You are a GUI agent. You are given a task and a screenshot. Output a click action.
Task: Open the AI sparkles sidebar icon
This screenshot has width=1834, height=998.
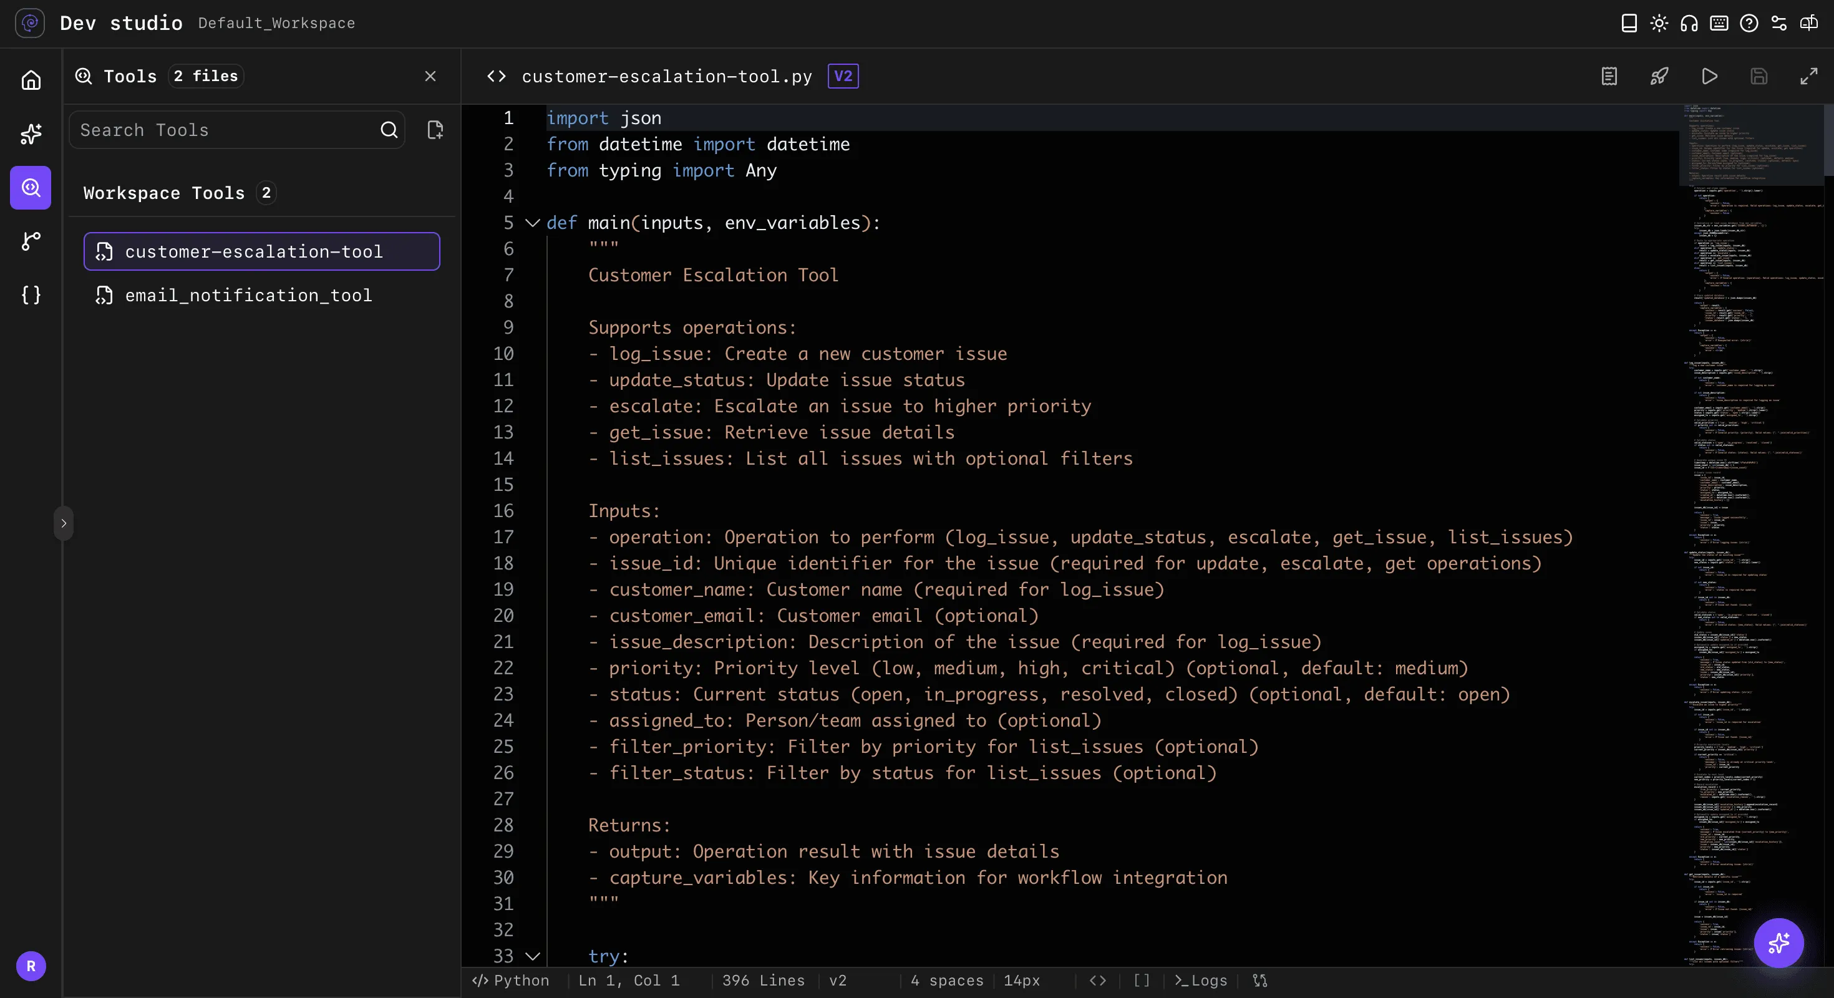(x=31, y=134)
